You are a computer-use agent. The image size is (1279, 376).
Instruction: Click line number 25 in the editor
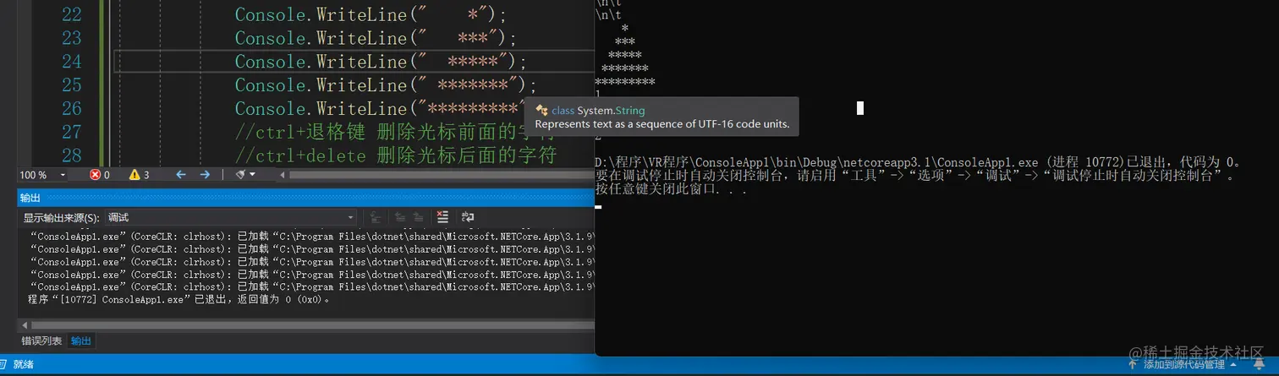point(72,85)
